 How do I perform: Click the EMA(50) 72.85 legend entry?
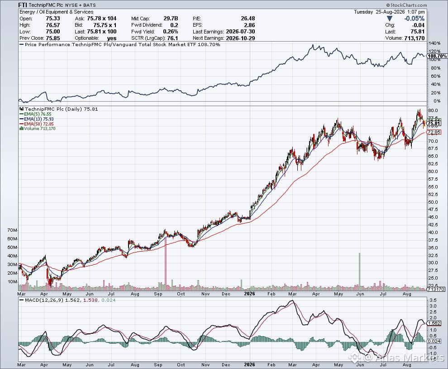37,124
